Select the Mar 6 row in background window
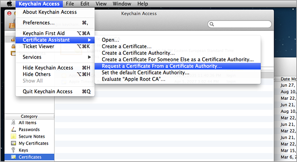This screenshot has width=297, height=162. 286,157
